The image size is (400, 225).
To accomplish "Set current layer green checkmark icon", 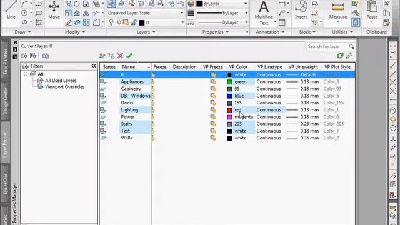I will 129,56.
